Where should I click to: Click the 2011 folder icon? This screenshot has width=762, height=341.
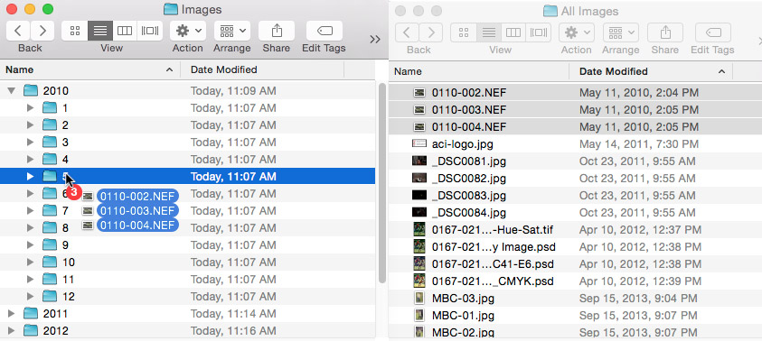[x=31, y=313]
